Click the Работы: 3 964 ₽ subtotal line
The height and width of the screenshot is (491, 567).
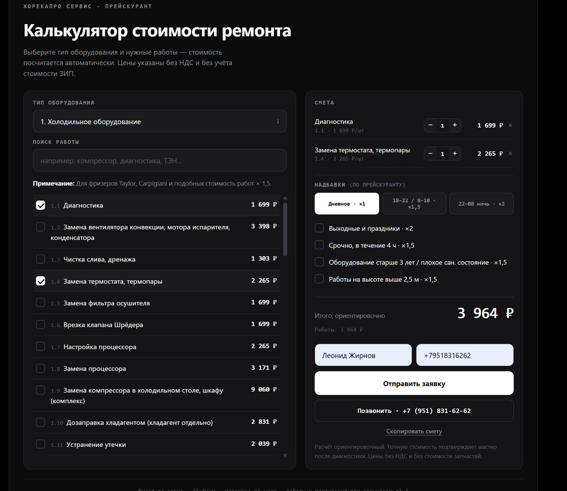point(339,330)
